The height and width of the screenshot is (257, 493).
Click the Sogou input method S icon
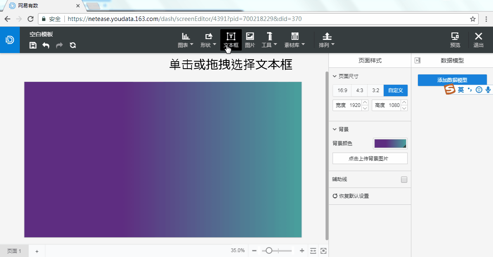pos(450,89)
